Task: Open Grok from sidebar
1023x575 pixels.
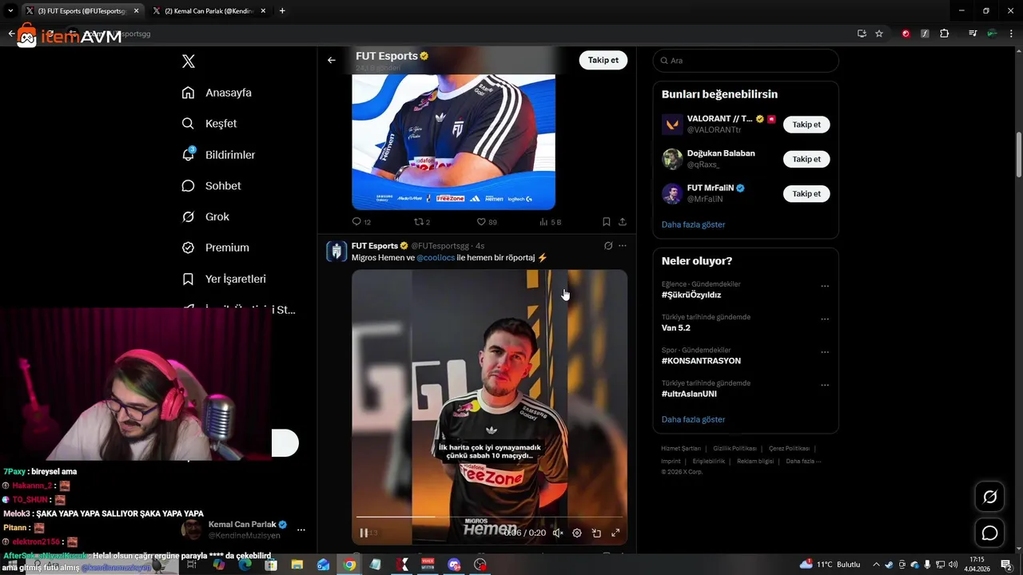Action: click(x=205, y=216)
